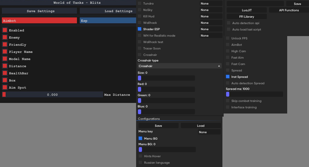This screenshot has width=309, height=167.
Task: Enable the Tundra checkbox
Action: pyautogui.click(x=140, y=3)
